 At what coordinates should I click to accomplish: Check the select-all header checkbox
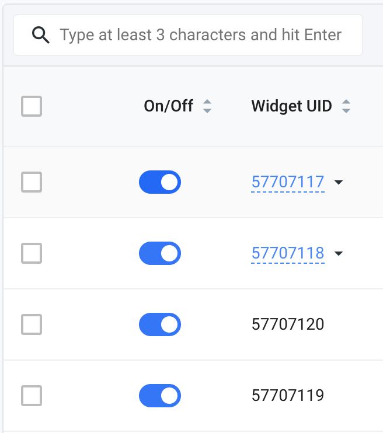coord(32,106)
